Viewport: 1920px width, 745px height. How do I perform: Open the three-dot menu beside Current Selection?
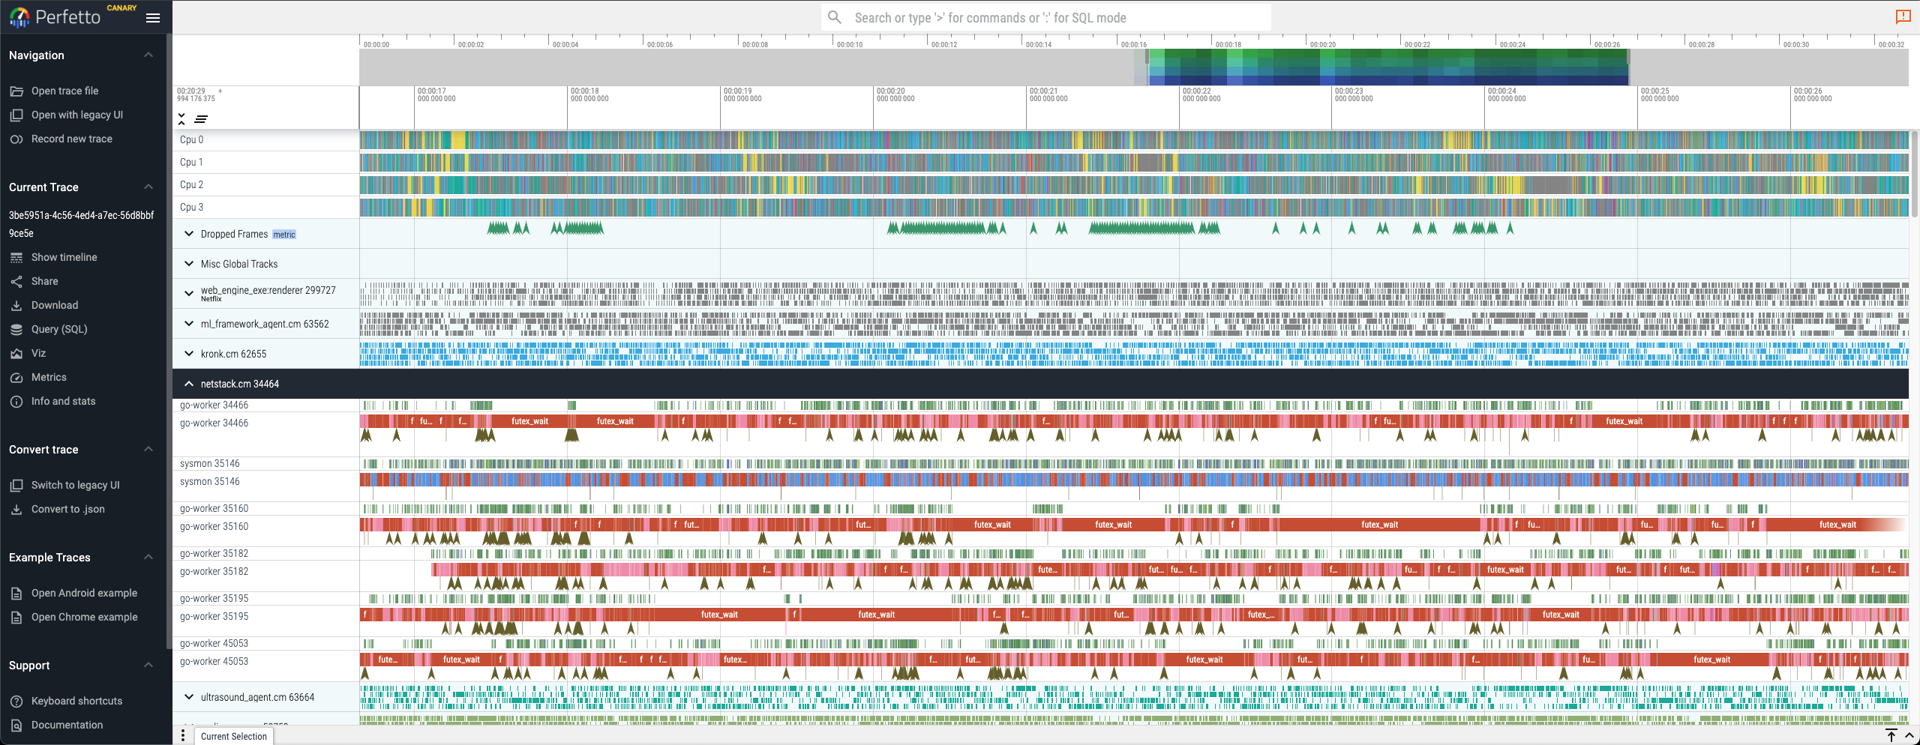[x=183, y=735]
